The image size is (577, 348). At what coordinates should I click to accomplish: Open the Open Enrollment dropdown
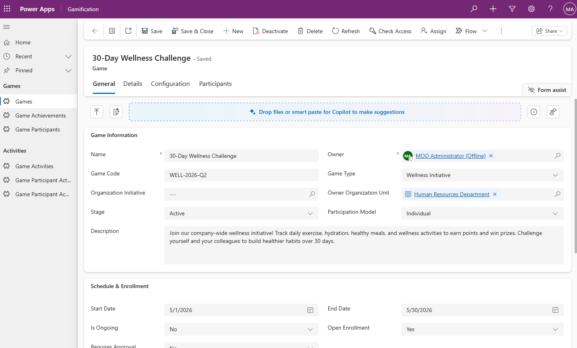pos(483,329)
